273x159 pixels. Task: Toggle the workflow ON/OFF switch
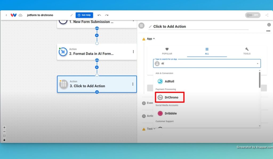click(x=253, y=15)
